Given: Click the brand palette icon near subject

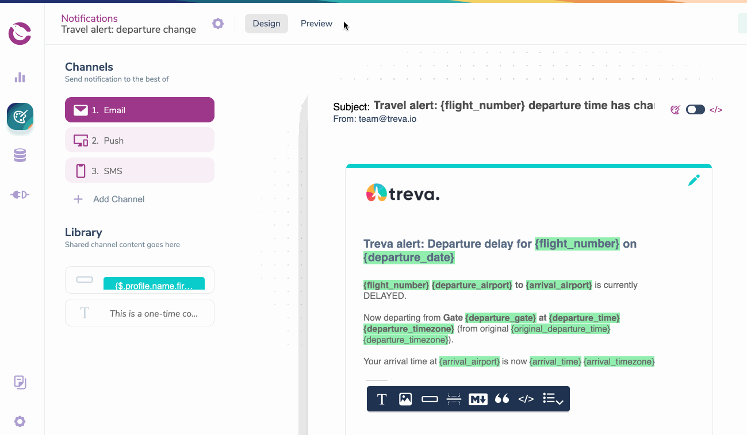Looking at the screenshot, I should click(x=676, y=110).
